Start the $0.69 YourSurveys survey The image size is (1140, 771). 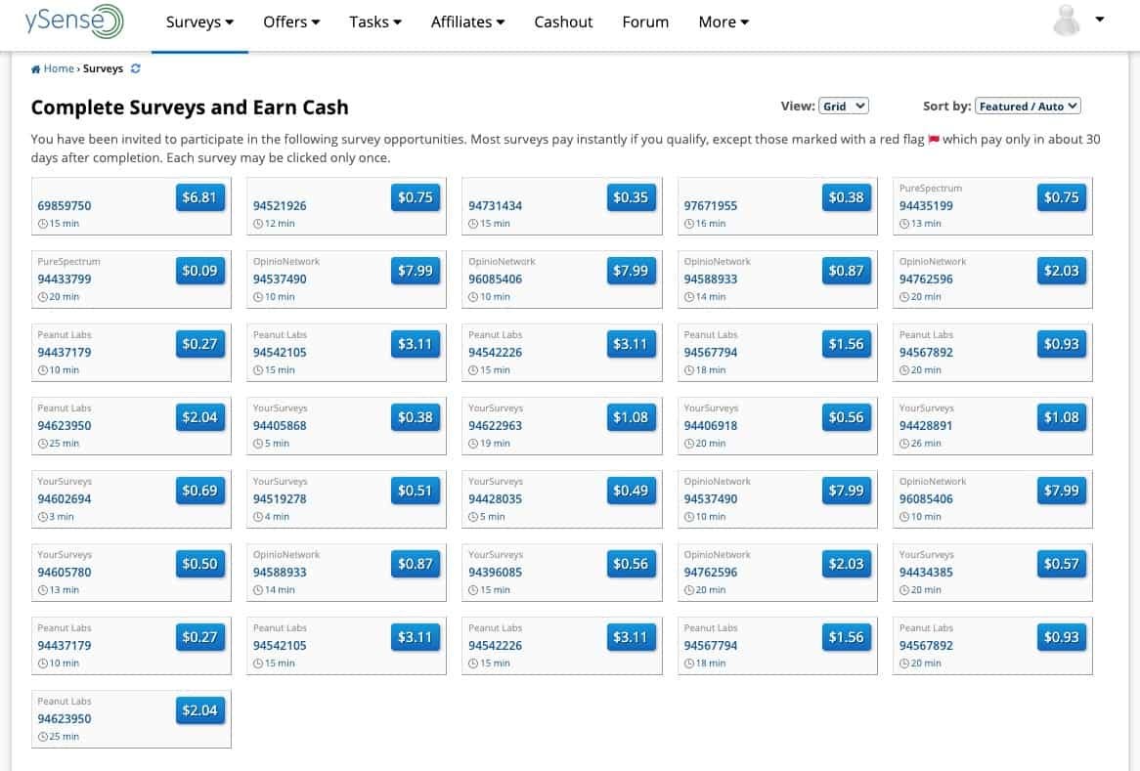pyautogui.click(x=199, y=492)
